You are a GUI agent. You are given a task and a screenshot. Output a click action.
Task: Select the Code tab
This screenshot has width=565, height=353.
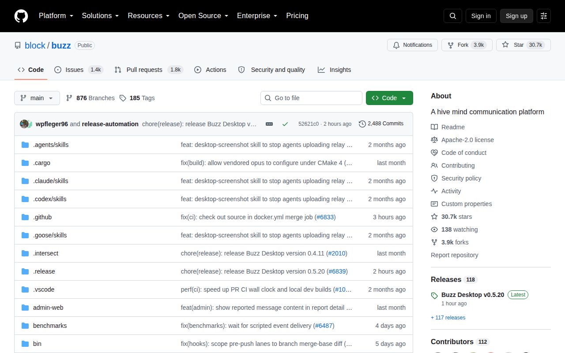coord(31,70)
